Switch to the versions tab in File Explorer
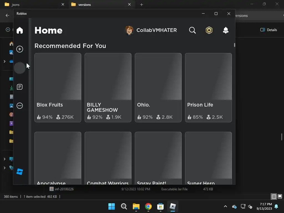Viewport: 284px width, 213px height. pos(102,4)
